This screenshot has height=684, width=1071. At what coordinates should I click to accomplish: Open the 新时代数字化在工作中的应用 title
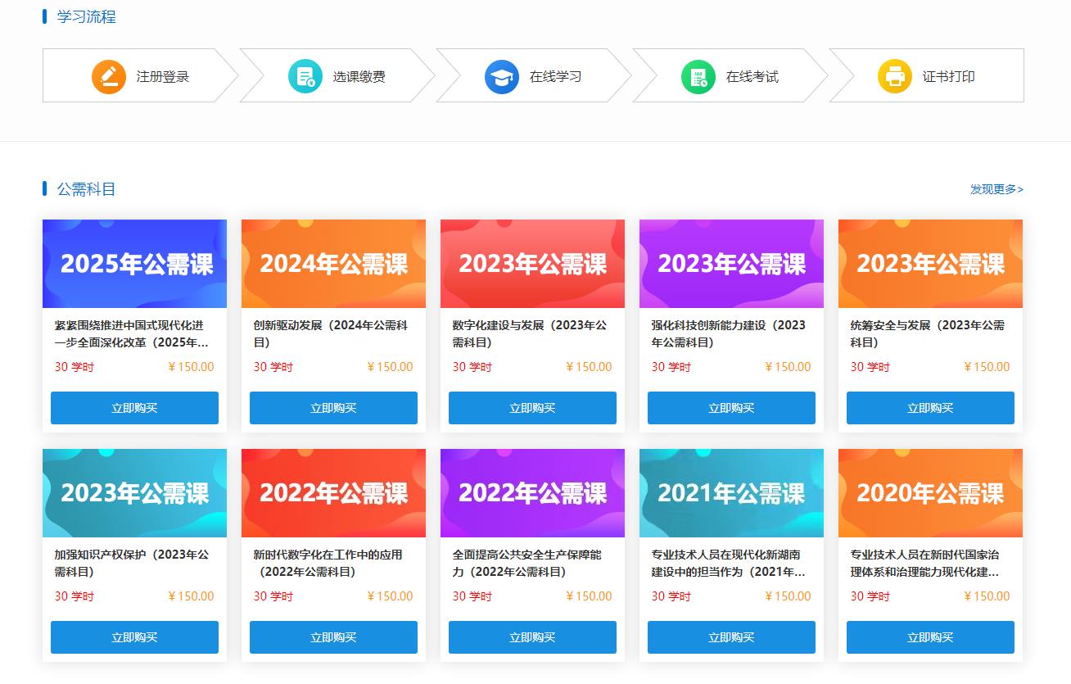coord(328,563)
